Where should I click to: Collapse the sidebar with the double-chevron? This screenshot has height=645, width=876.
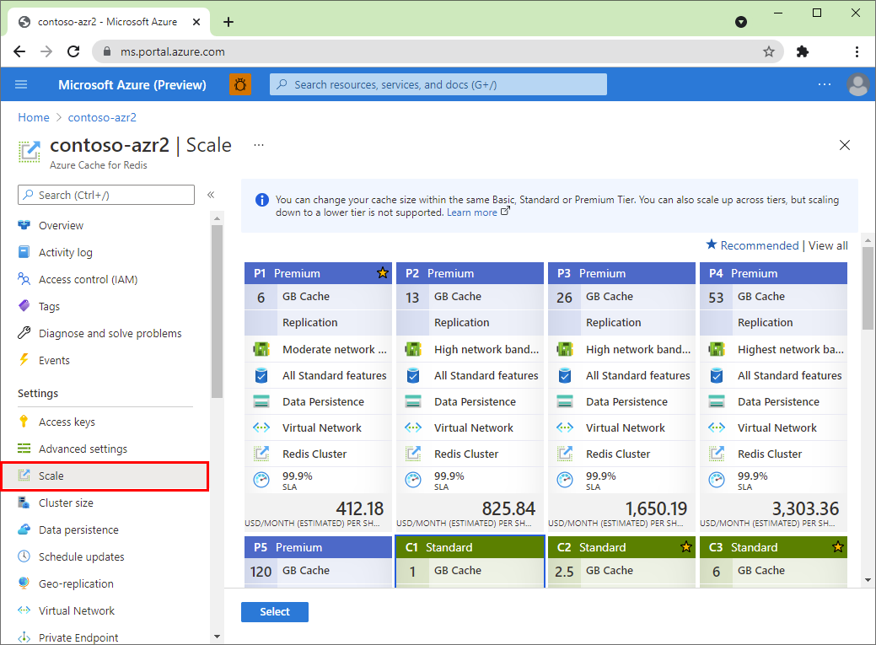coord(211,196)
